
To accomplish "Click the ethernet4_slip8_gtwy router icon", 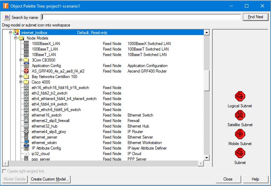I will click(x=26, y=132).
